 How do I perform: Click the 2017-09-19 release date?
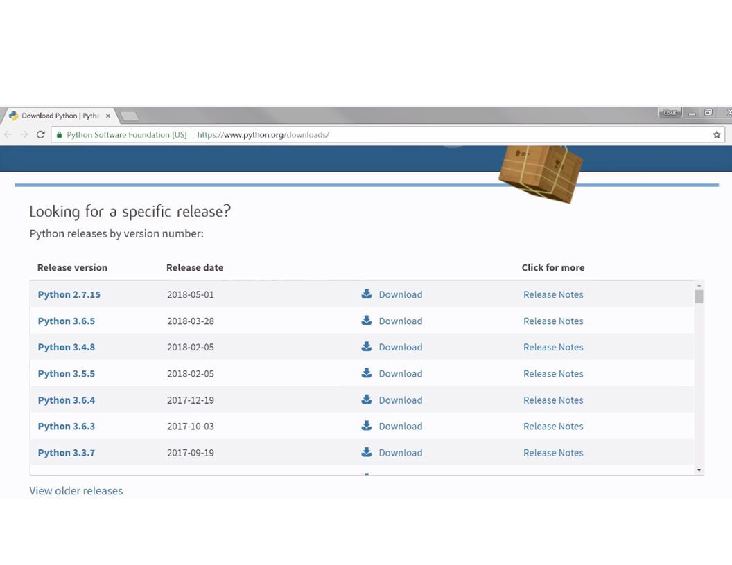coord(191,453)
